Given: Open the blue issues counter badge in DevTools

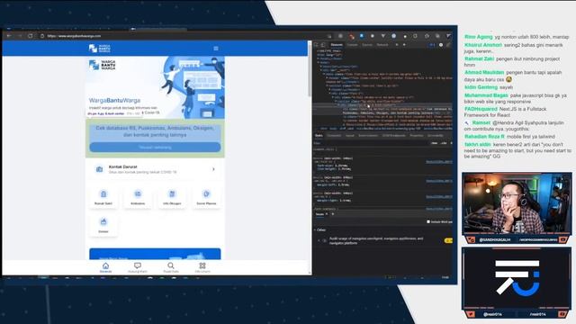Looking at the screenshot, I should pos(432,45).
